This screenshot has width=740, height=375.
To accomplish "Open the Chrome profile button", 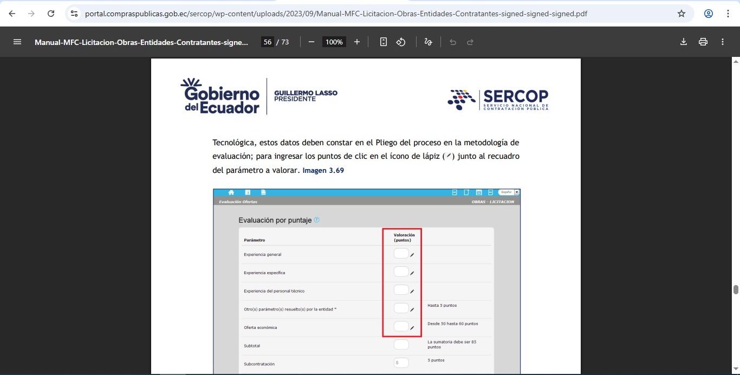I will 709,14.
